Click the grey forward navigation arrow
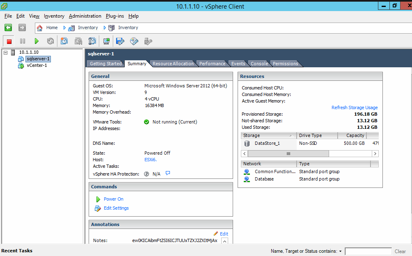This screenshot has width=412, height=256. (x=22, y=27)
